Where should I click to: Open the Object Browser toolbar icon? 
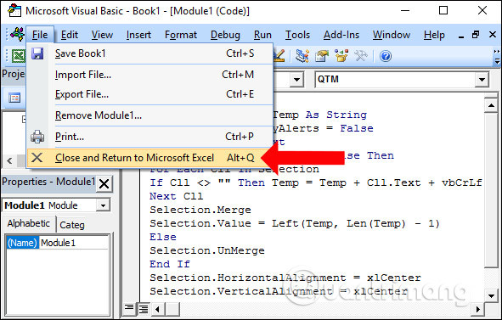(341, 56)
